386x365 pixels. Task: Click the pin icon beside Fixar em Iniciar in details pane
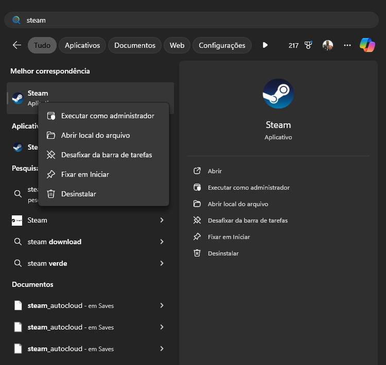(x=197, y=236)
